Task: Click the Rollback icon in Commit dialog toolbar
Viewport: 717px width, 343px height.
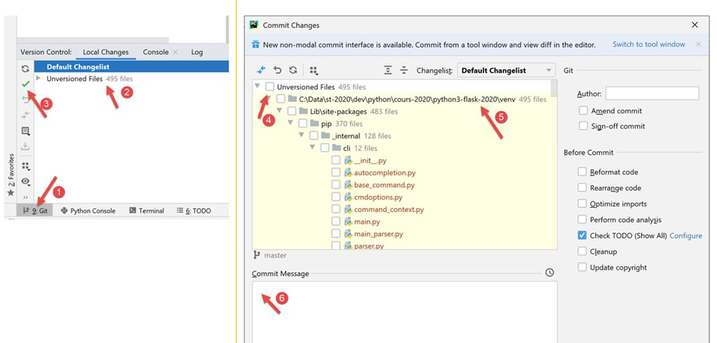Action: [278, 70]
